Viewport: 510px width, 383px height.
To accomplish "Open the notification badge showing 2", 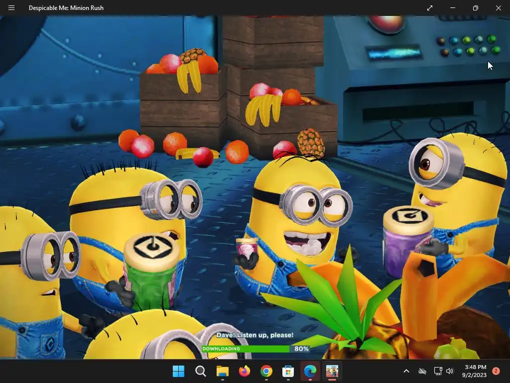I will coord(496,371).
